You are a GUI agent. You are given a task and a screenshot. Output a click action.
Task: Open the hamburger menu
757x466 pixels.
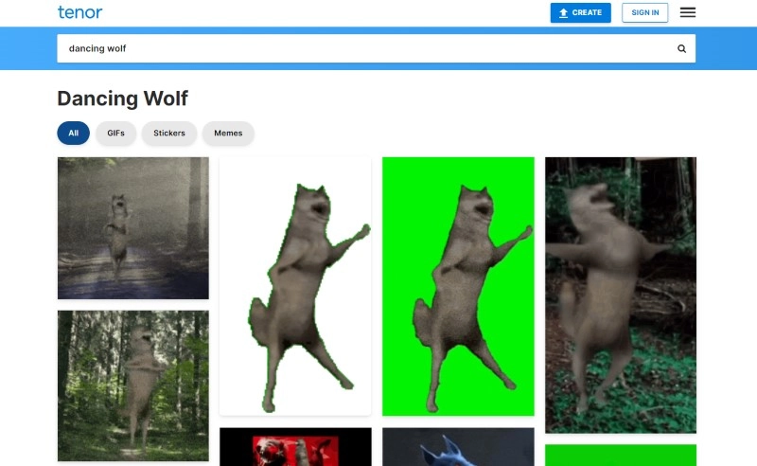click(688, 12)
